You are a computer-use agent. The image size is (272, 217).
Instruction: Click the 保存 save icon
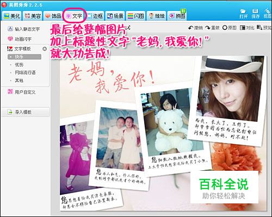coord(255,14)
